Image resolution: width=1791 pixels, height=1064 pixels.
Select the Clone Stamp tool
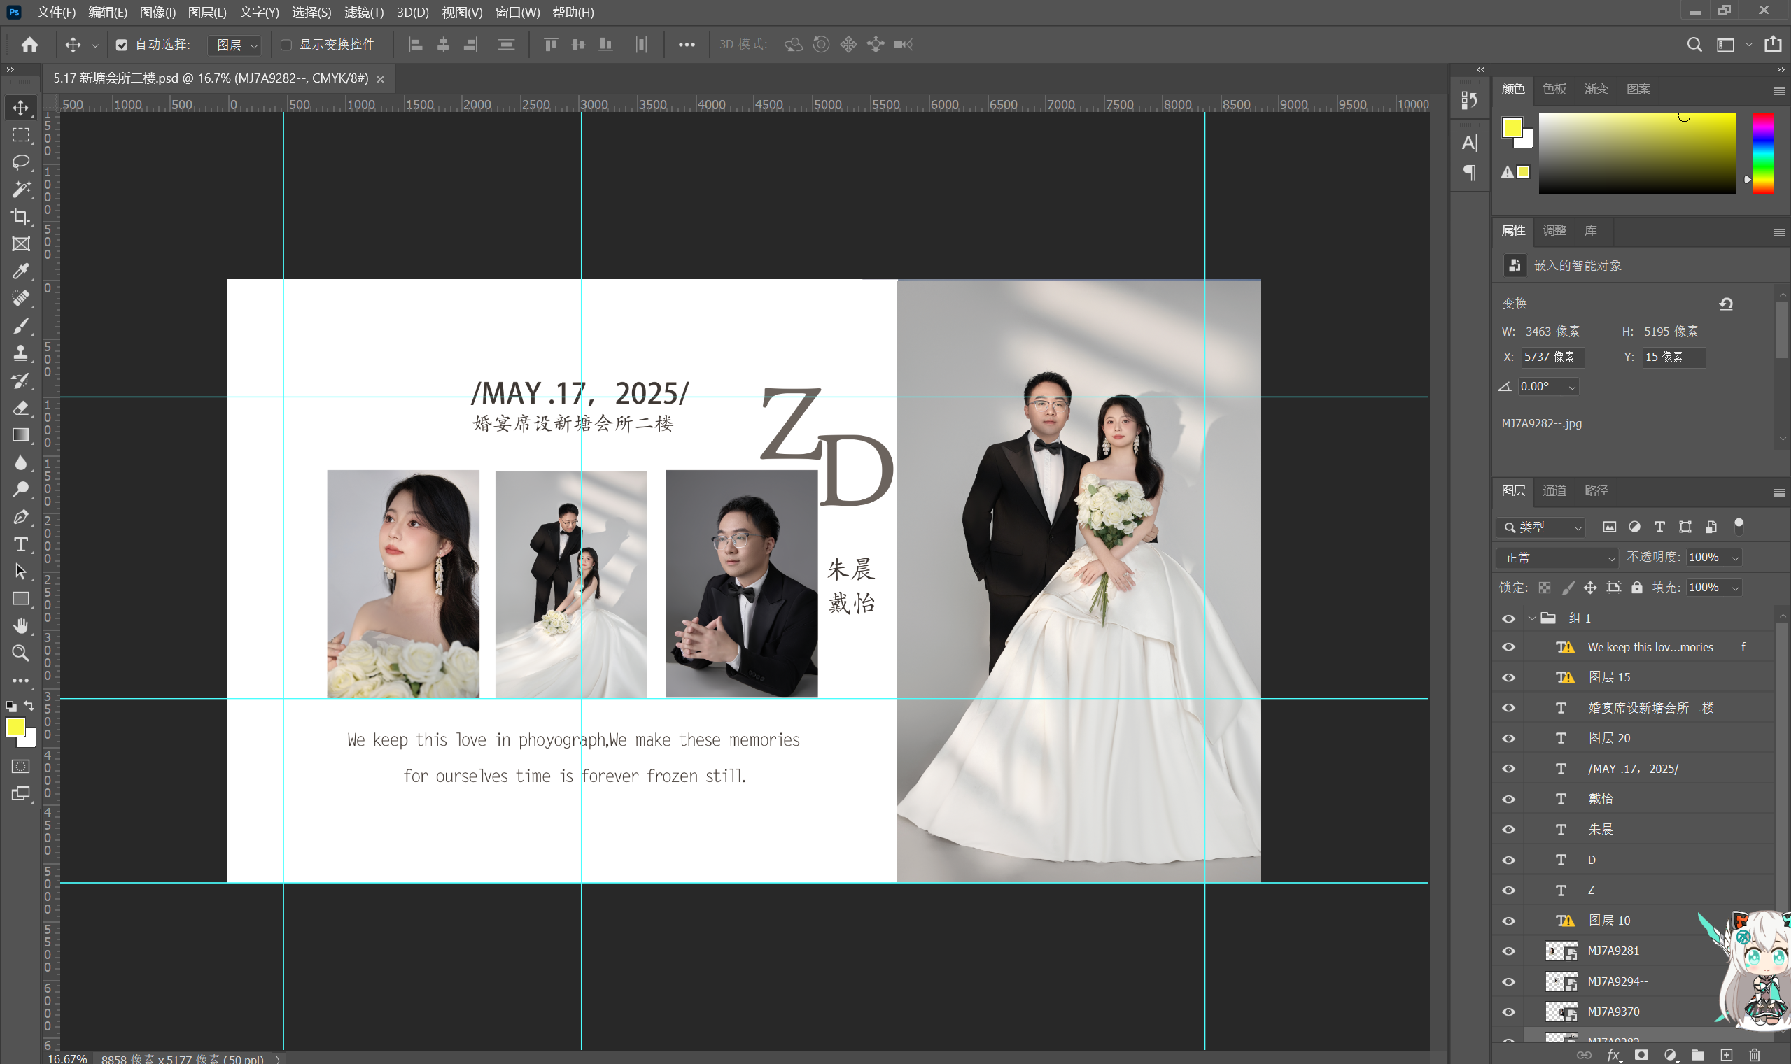click(x=21, y=353)
